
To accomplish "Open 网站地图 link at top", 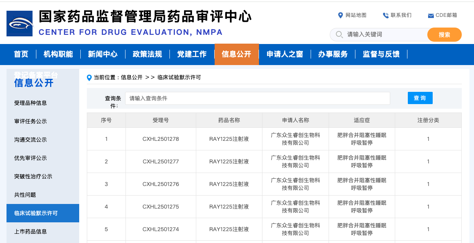I will (356, 15).
